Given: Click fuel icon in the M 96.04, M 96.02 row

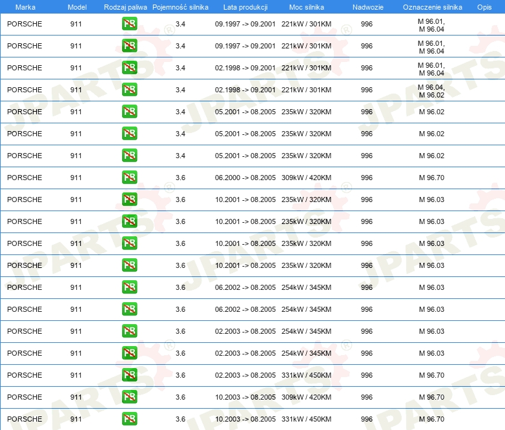Looking at the screenshot, I should click(129, 90).
